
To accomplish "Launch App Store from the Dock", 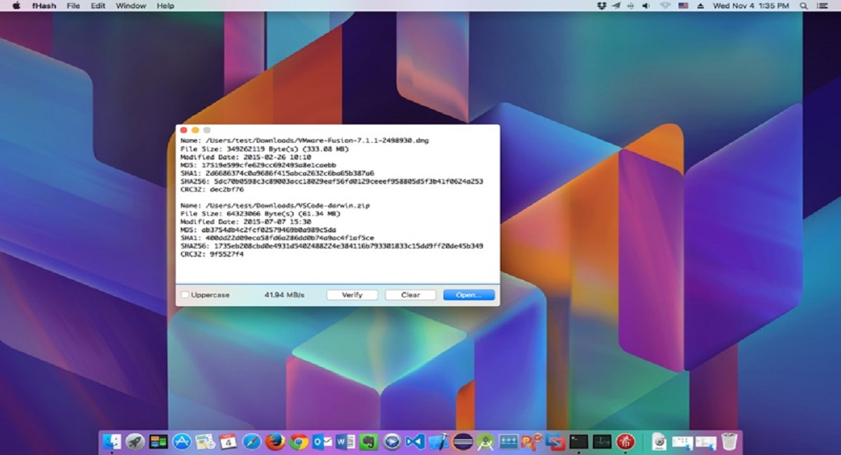I will coord(182,442).
